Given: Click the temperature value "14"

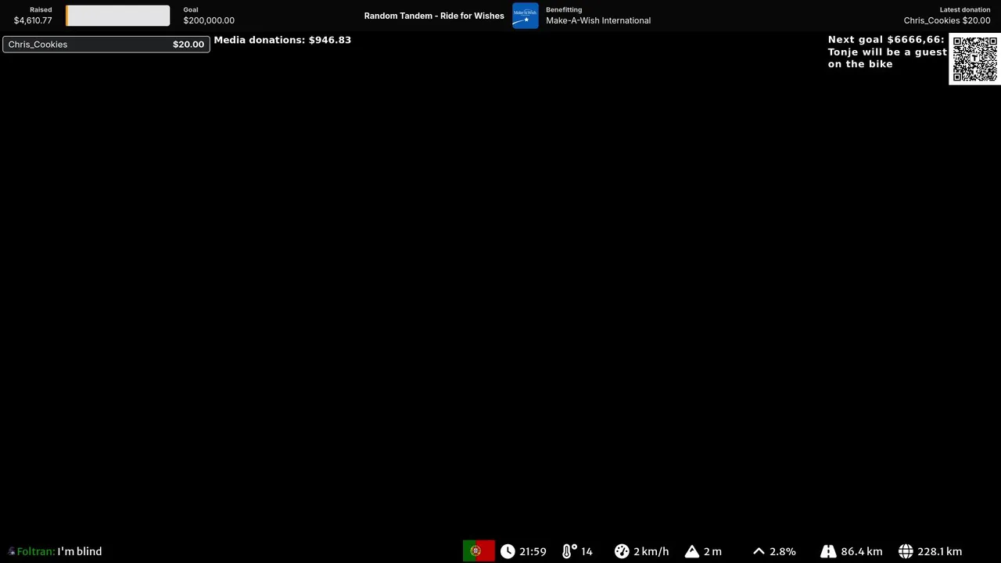Looking at the screenshot, I should coord(587,551).
